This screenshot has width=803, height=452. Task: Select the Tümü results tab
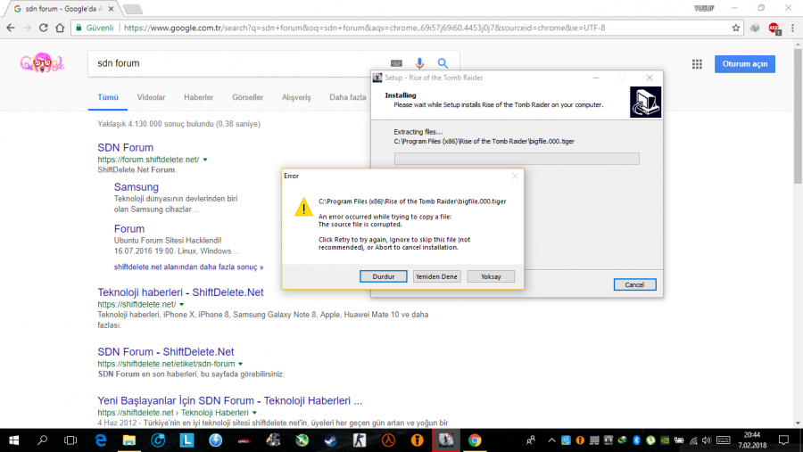pyautogui.click(x=108, y=97)
